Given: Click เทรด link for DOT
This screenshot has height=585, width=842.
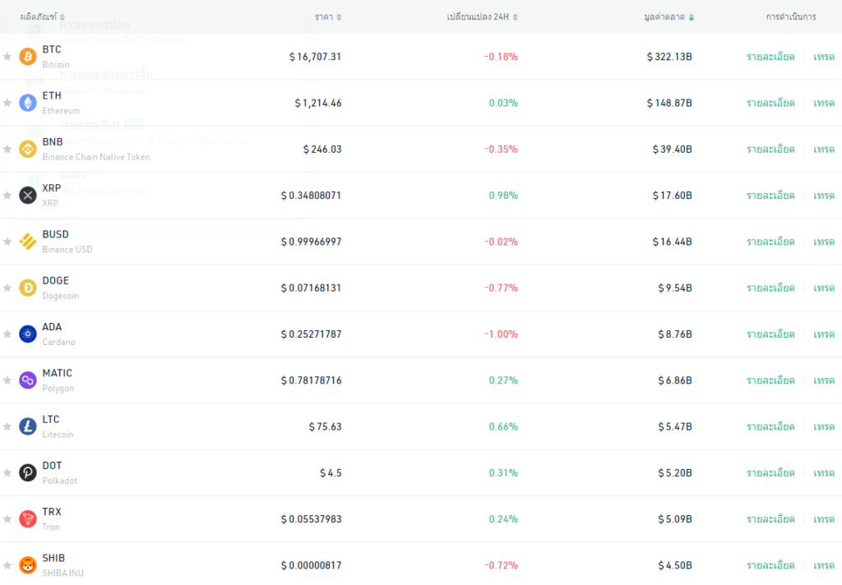Looking at the screenshot, I should [x=824, y=472].
